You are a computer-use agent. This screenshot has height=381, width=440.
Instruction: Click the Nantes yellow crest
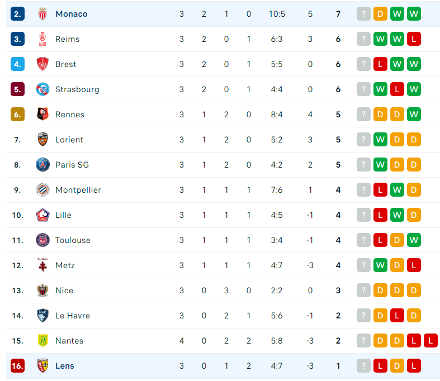42,341
